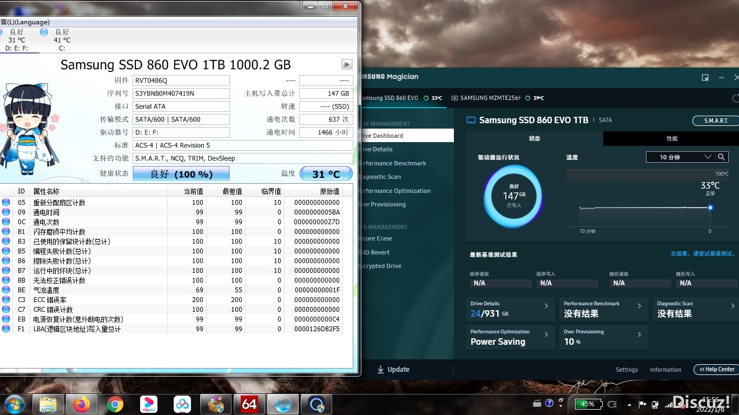Expand the Drive Details card arrow

(546, 306)
